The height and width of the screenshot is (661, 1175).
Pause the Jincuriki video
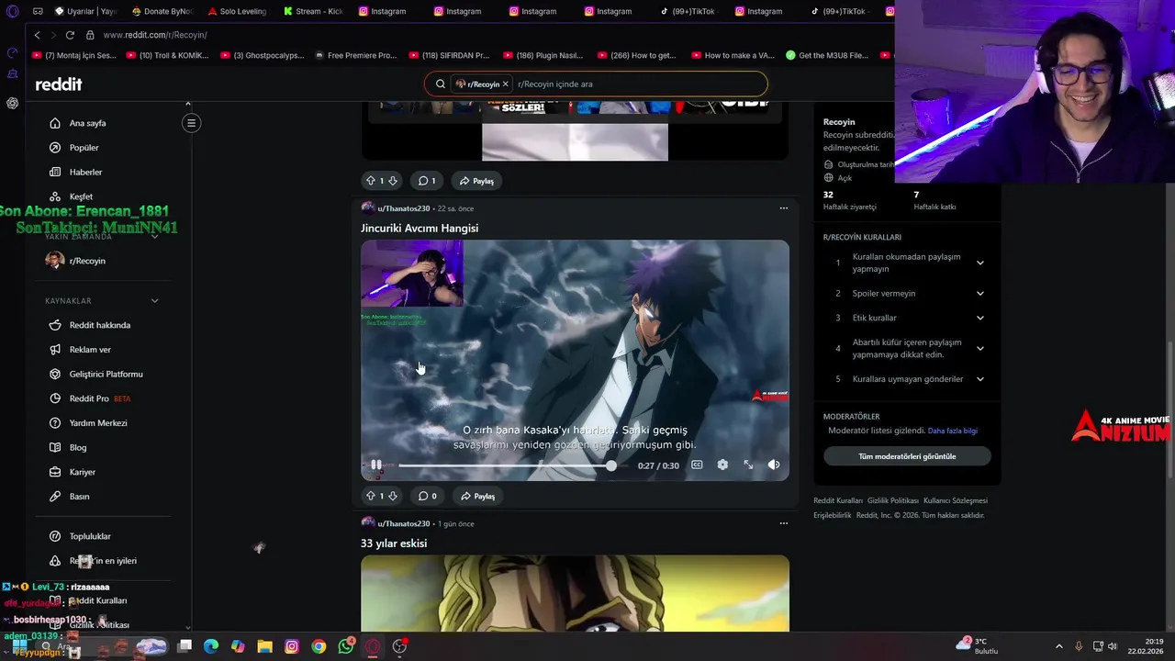pos(376,465)
